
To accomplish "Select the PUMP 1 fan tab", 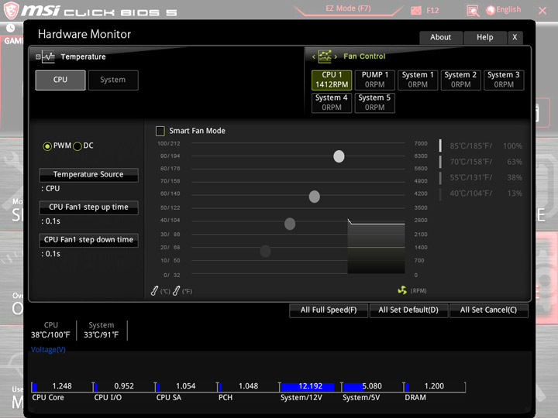I will point(375,80).
